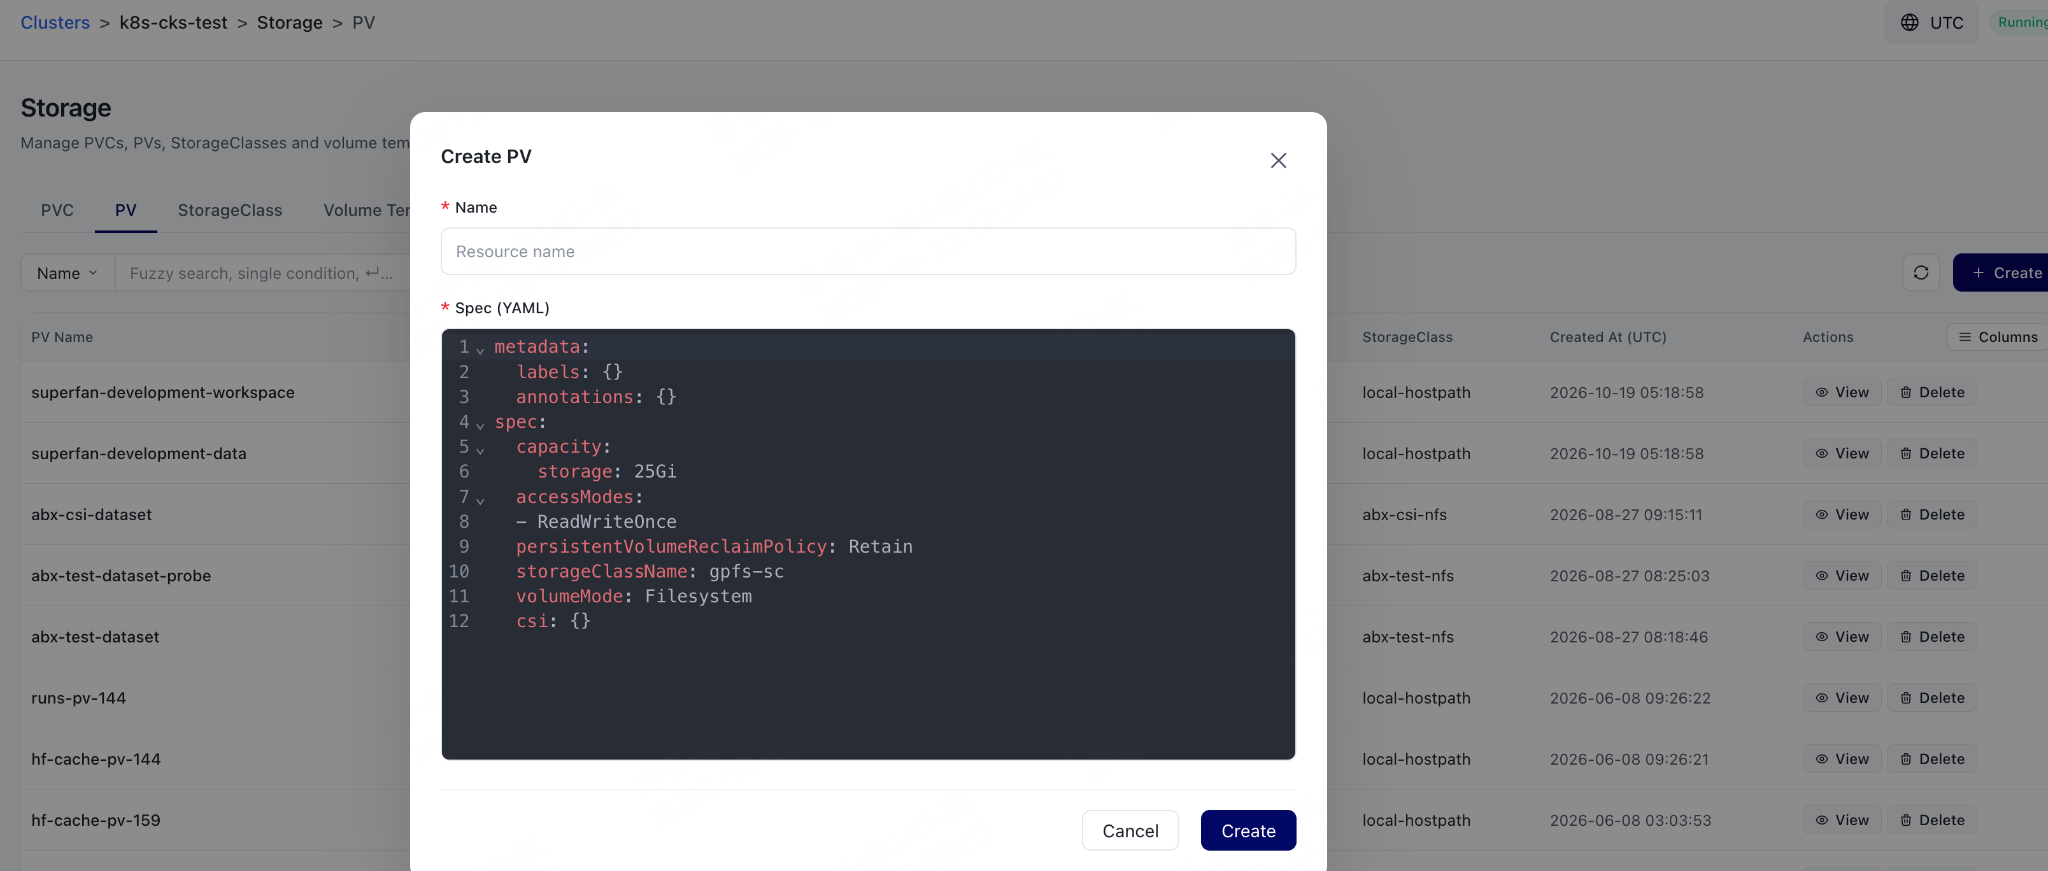This screenshot has height=871, width=2048.
Task: Delete superfan-development-data PV
Action: coord(1932,453)
